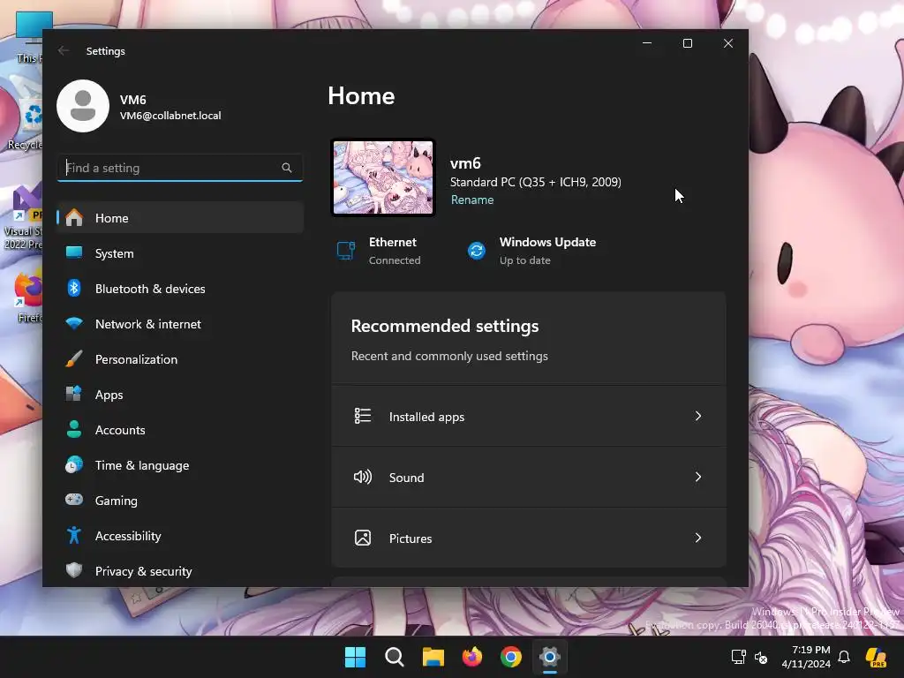Open Personalization settings

point(180,359)
